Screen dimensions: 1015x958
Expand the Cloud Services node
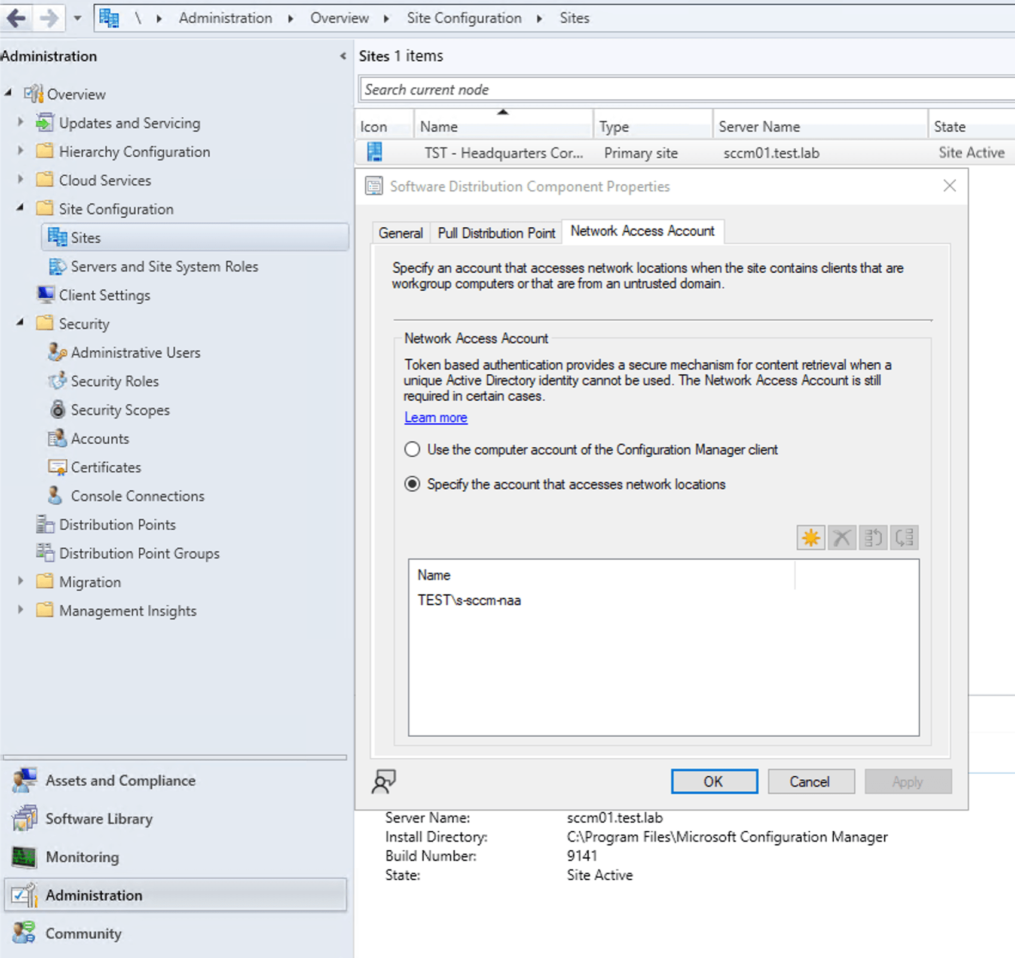20,179
